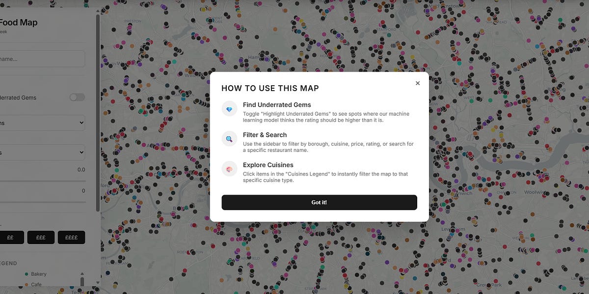Toggle Highlight Underrated Gems switch

[x=77, y=98]
